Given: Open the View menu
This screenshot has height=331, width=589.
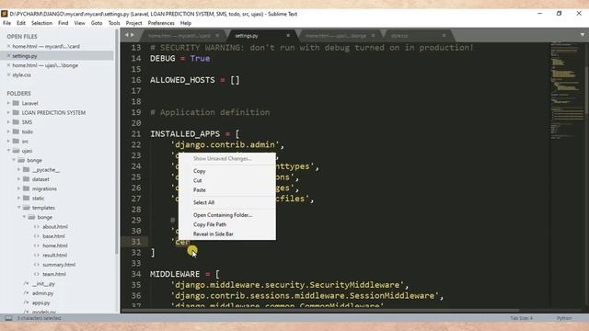Looking at the screenshot, I should [79, 23].
